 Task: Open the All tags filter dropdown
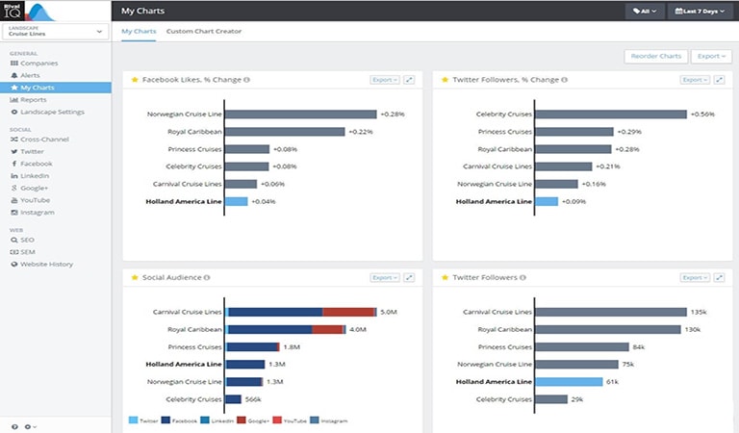[645, 11]
